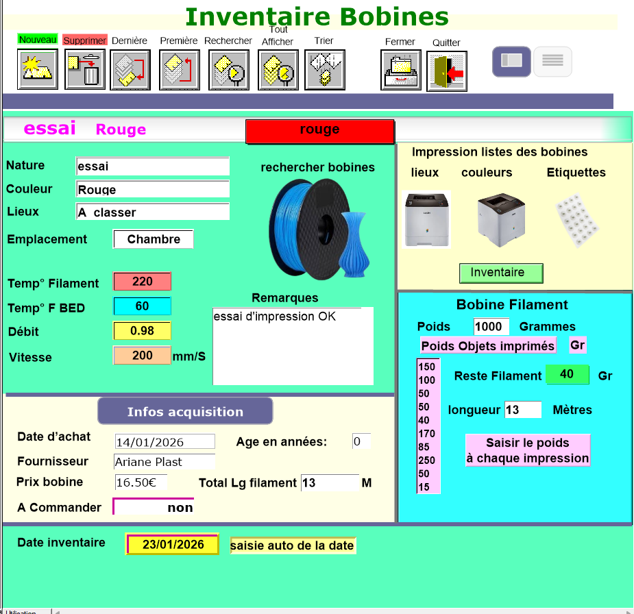Open the A Commander non field
634x614 pixels.
pyautogui.click(x=154, y=507)
